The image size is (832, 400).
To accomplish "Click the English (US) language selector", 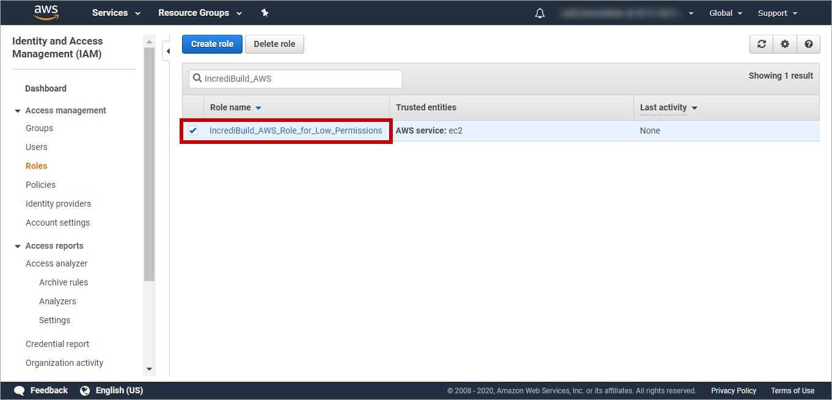I will point(119,390).
